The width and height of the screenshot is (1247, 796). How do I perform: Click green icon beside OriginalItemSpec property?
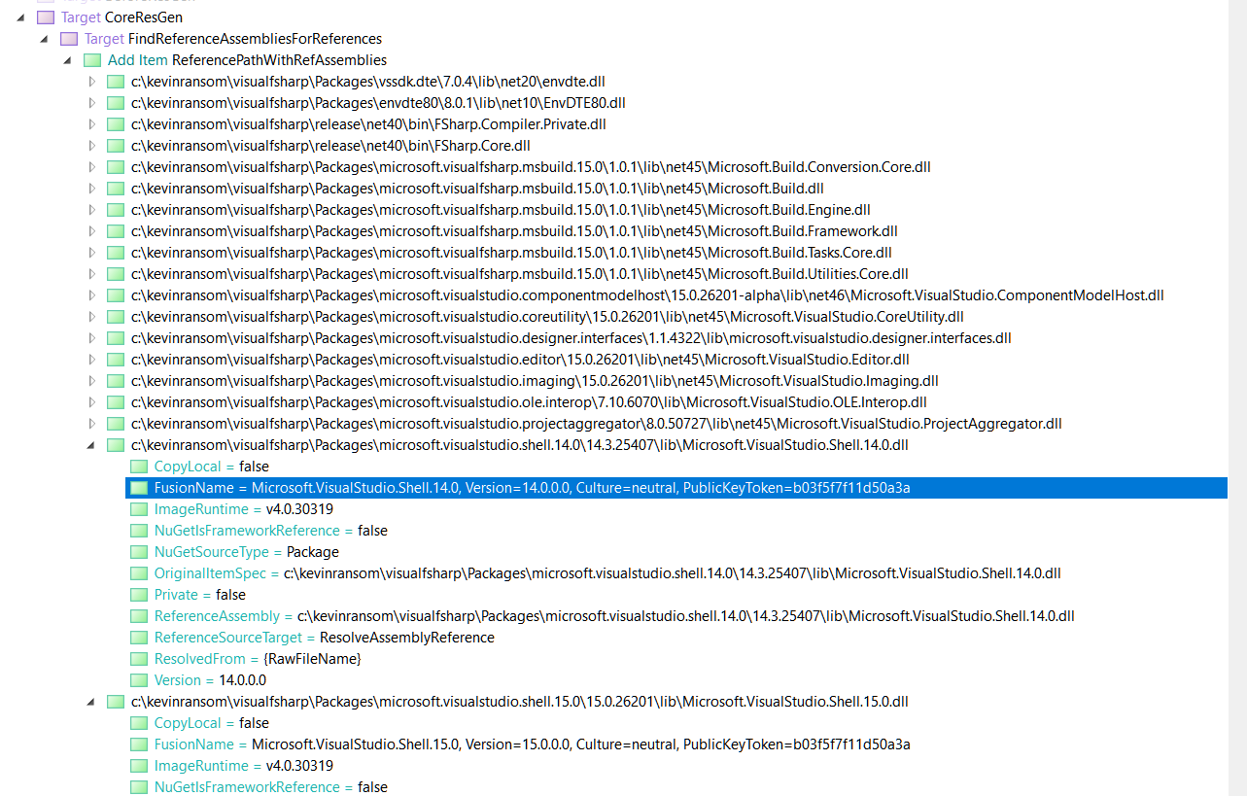138,573
